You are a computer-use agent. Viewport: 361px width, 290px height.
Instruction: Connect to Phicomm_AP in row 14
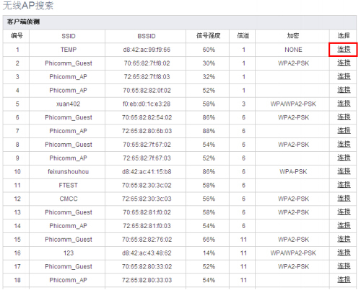(x=344, y=226)
